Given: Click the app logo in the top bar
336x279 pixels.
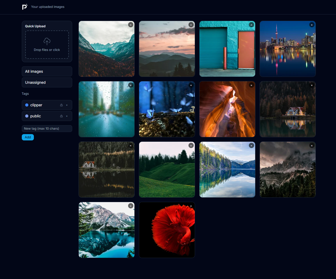Looking at the screenshot, I should [x=25, y=7].
